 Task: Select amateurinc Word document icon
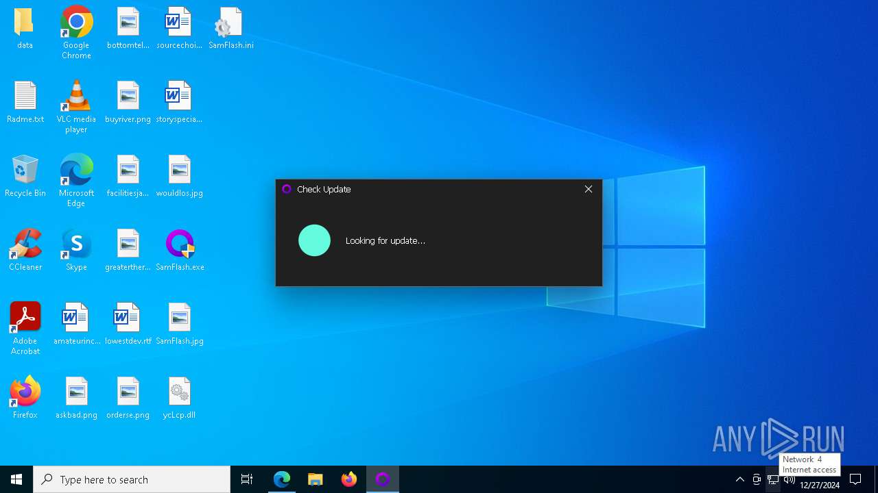76,324
